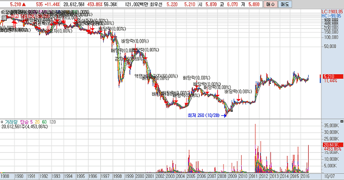Click the 1998 year label on time axis

(118, 176)
